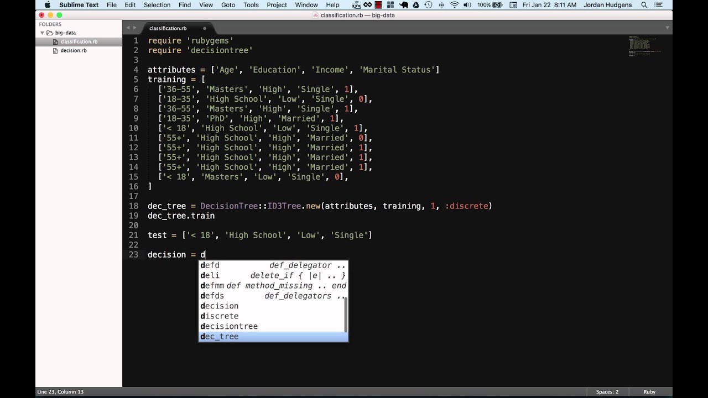The width and height of the screenshot is (708, 398).
Task: Open the Tools menu
Action: click(251, 5)
